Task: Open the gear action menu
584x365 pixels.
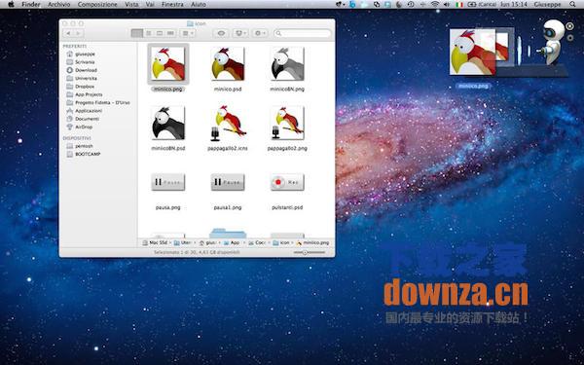Action: [x=260, y=33]
